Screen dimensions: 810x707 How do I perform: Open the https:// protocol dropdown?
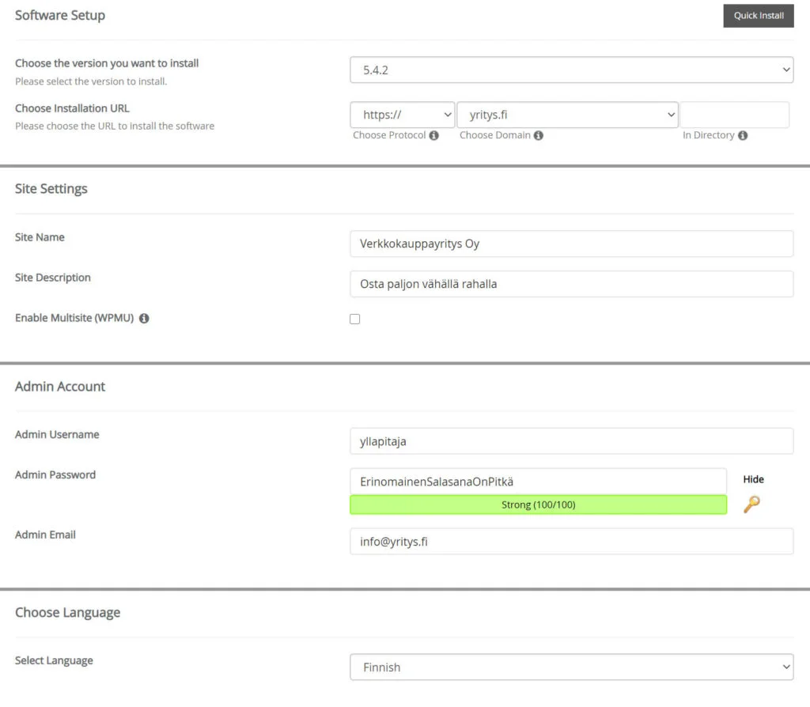[x=402, y=115]
